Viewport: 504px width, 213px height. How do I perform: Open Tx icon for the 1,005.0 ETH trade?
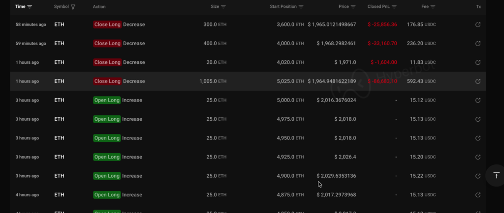click(x=477, y=81)
